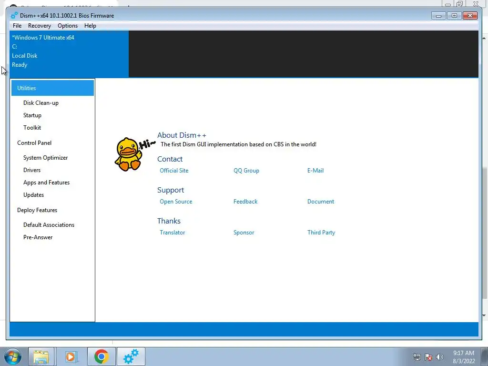The image size is (488, 366).
Task: Open the Sponsor link
Action: click(x=244, y=233)
